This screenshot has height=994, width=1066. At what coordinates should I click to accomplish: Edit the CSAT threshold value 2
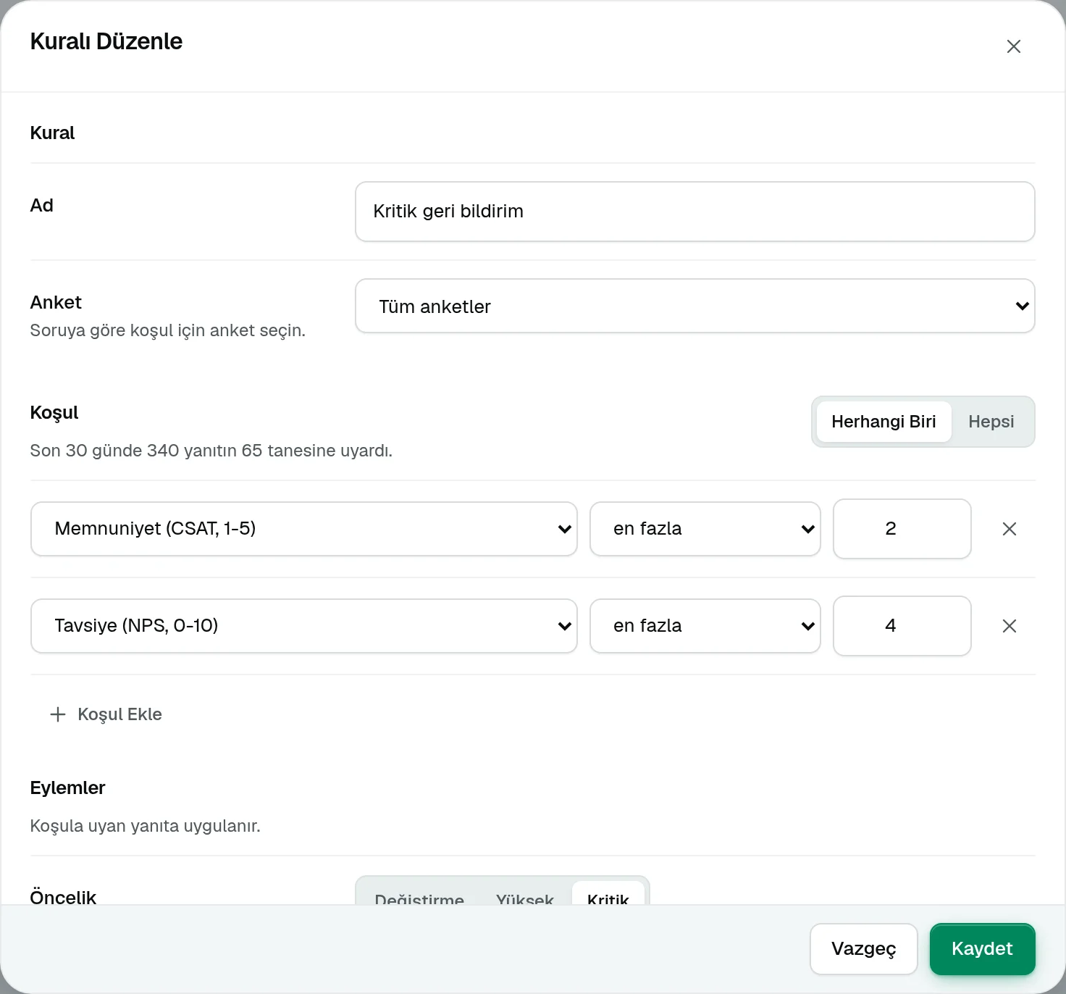click(x=902, y=529)
